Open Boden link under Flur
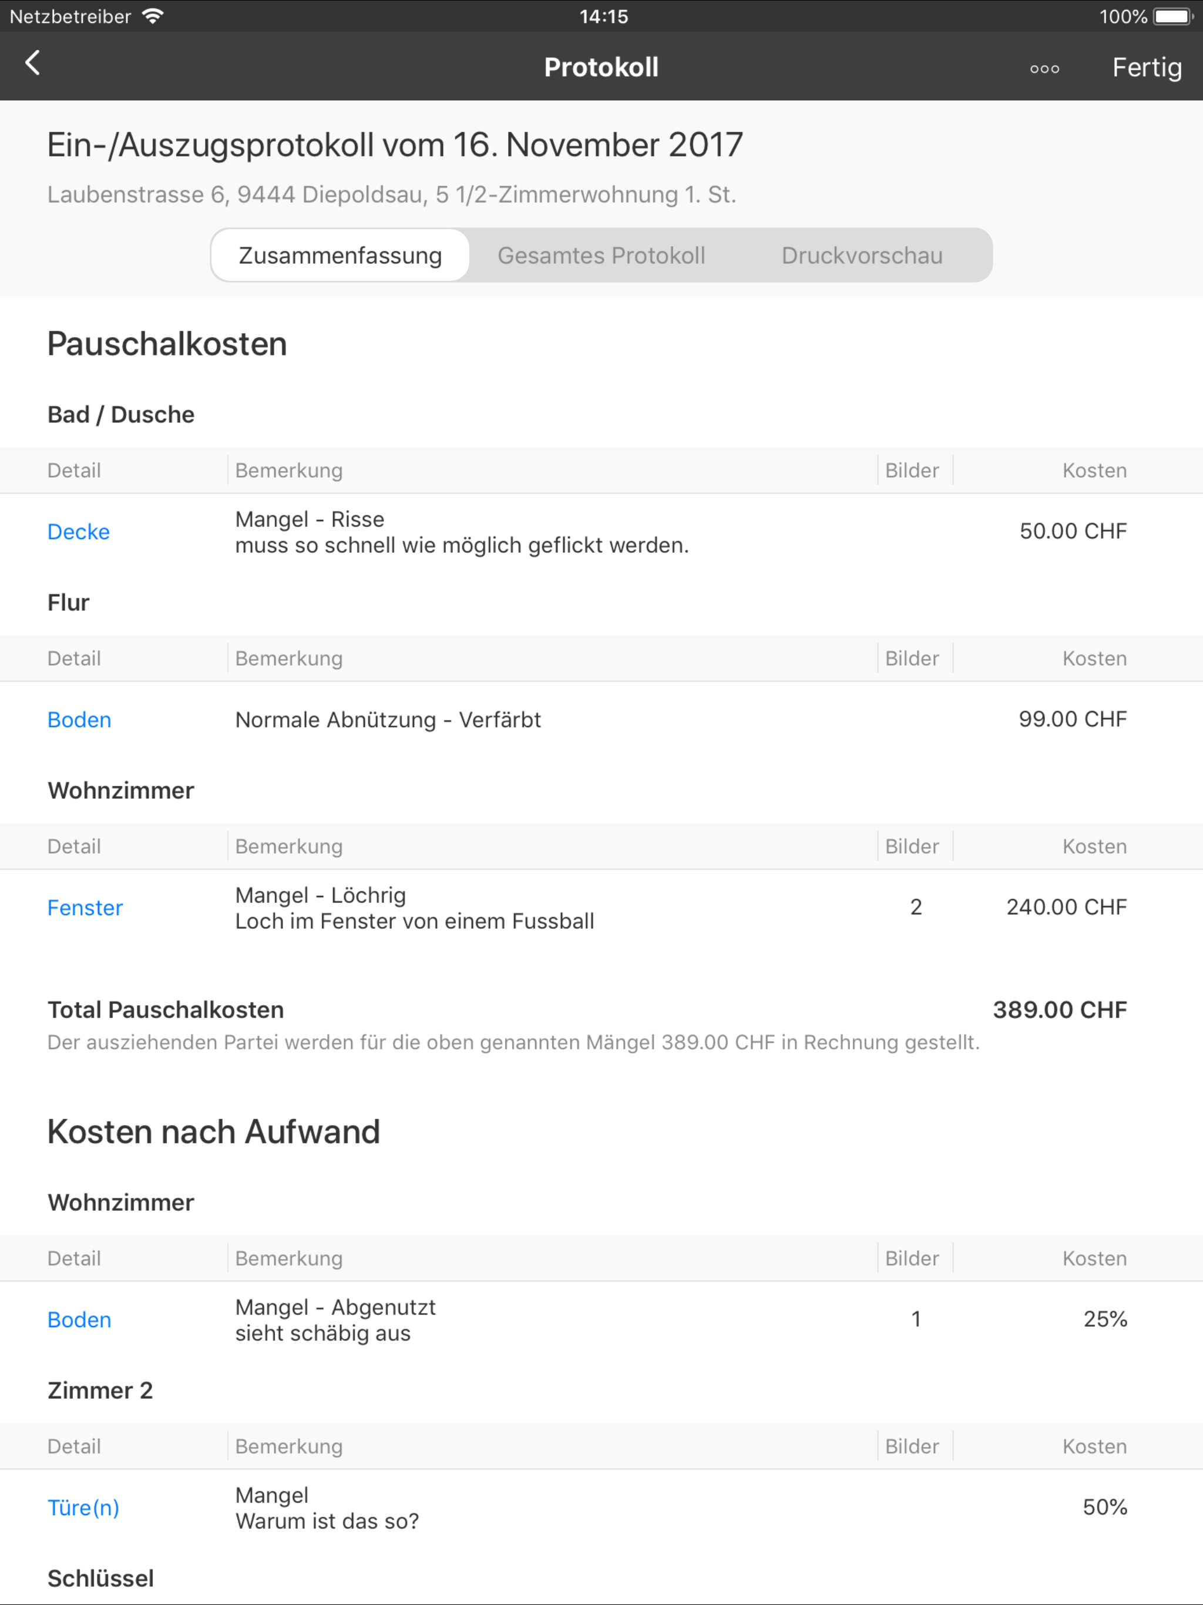This screenshot has height=1605, width=1203. (79, 720)
